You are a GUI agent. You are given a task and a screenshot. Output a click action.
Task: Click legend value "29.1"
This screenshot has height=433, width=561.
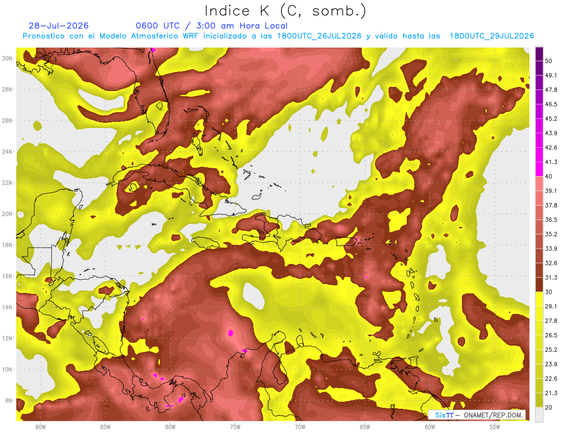[x=551, y=306]
